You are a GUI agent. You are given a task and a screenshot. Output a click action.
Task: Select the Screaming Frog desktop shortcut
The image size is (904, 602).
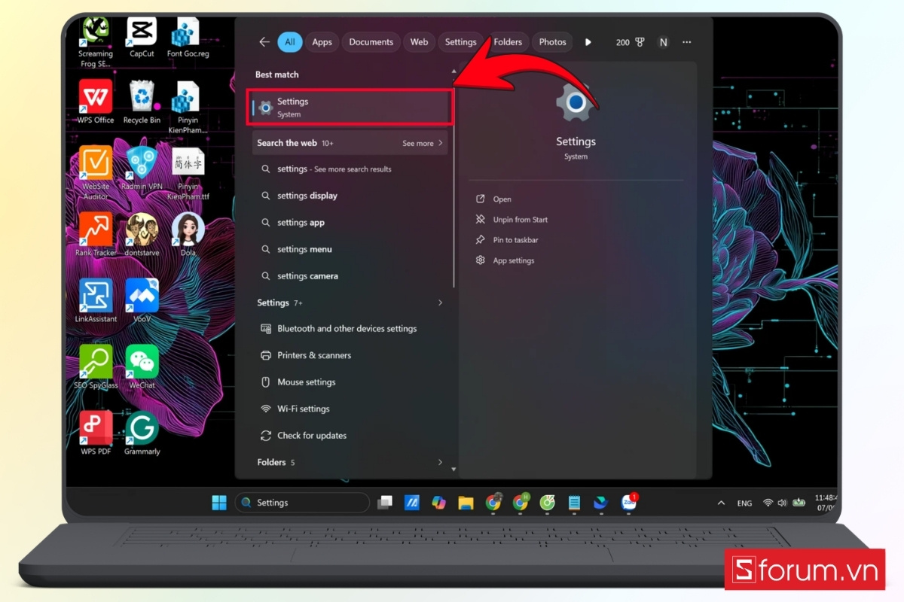coord(96,43)
